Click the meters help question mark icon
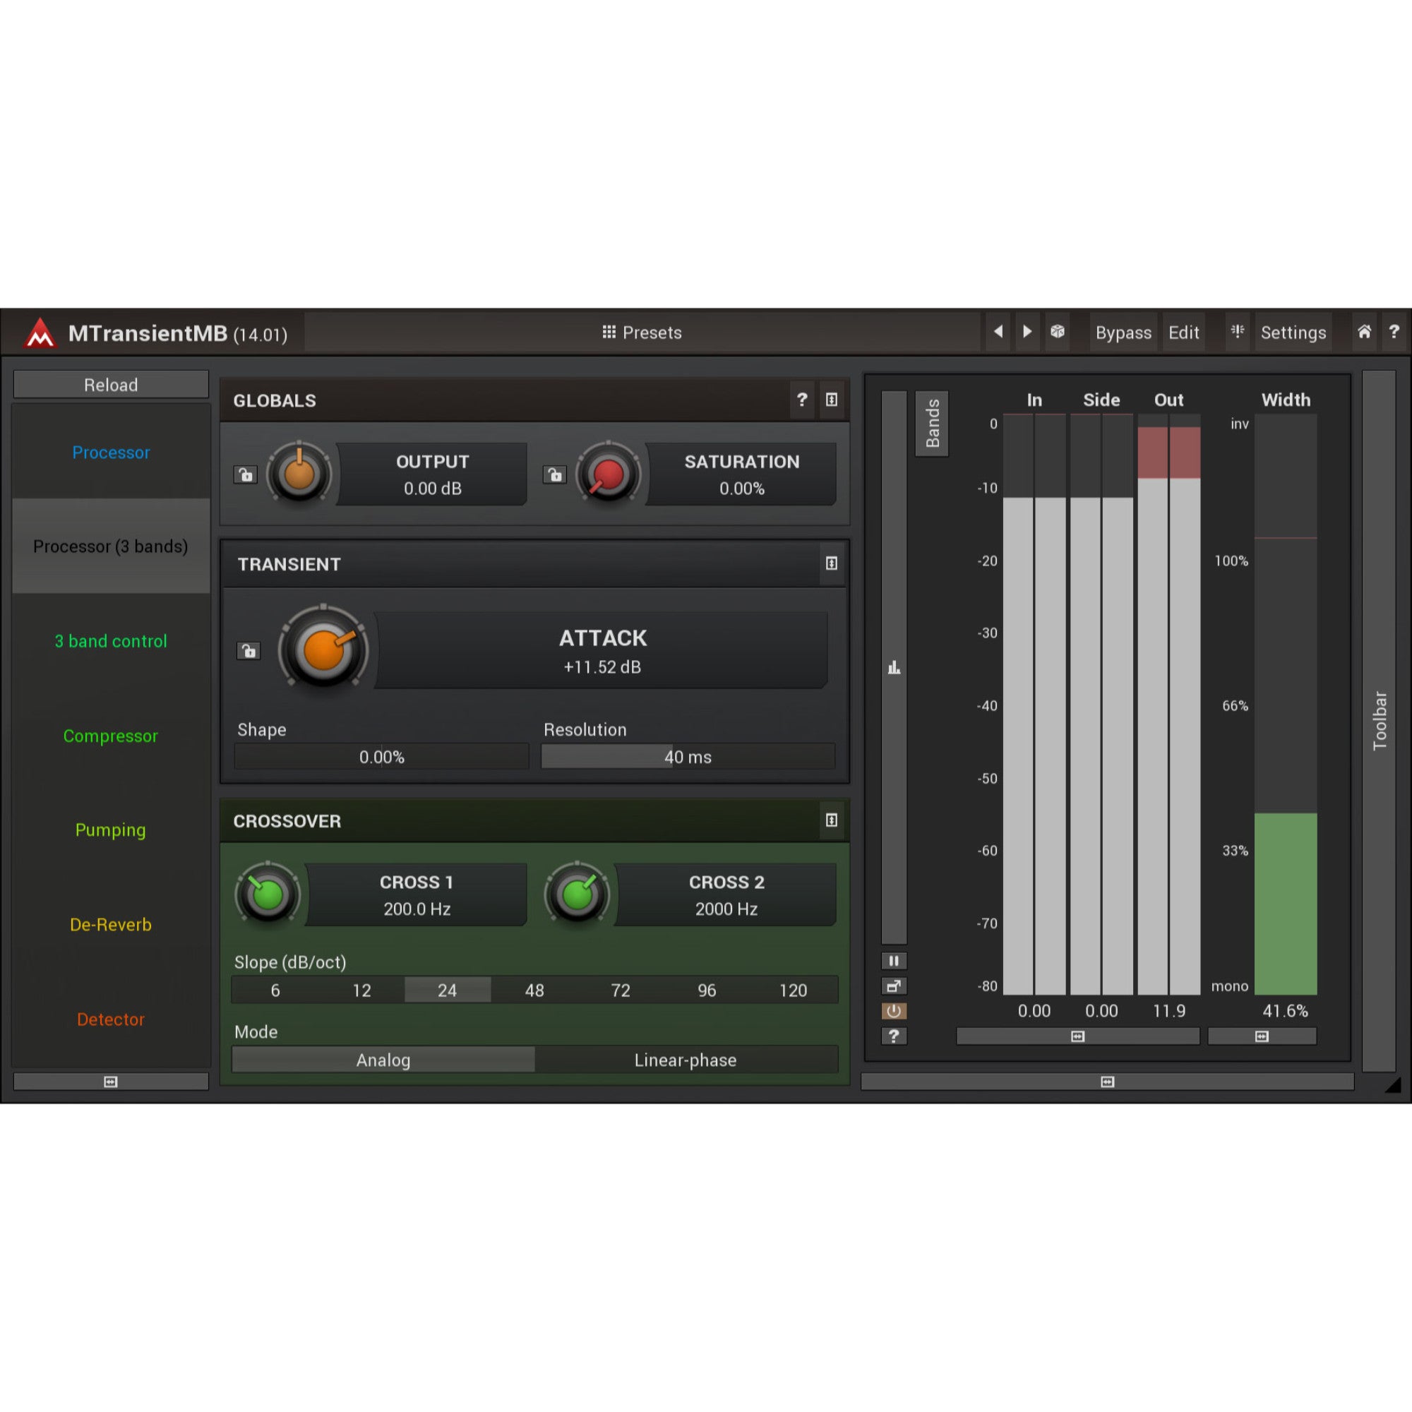Viewport: 1412px width, 1412px height. pyautogui.click(x=893, y=1036)
